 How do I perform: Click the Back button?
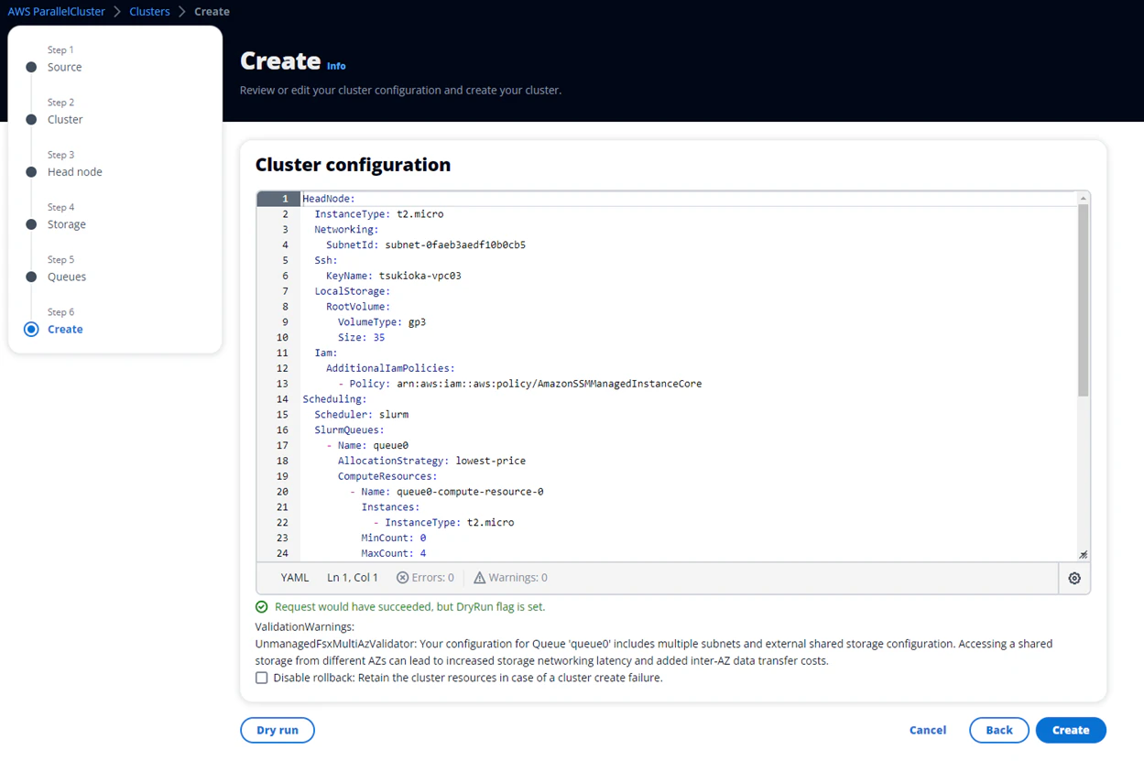pos(999,730)
